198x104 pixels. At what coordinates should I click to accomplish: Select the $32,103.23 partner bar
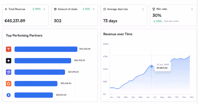tap(34, 95)
